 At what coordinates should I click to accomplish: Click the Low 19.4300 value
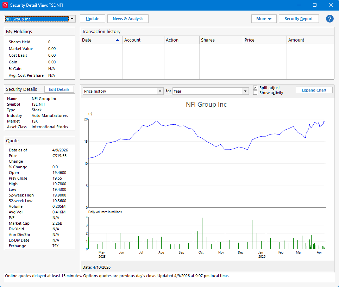coord(59,190)
